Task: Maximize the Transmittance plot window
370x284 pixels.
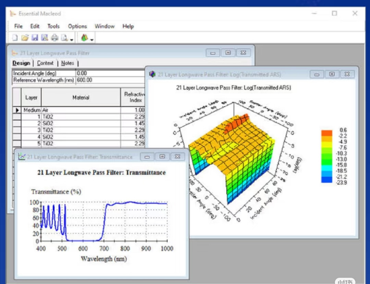Action: (x=162, y=157)
